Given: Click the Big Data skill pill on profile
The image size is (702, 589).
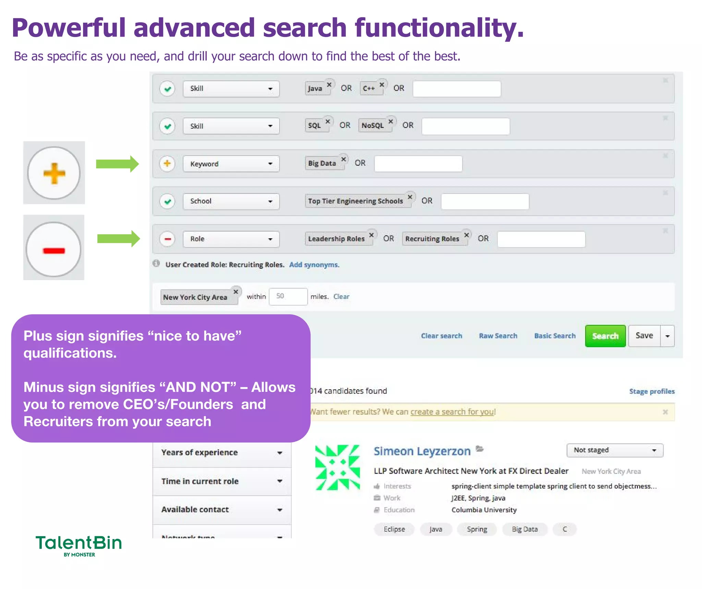Looking at the screenshot, I should [525, 529].
